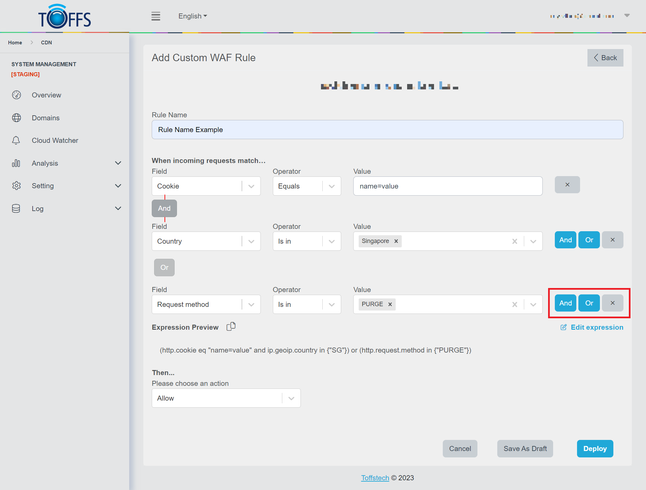This screenshot has height=490, width=646.
Task: Copy the expression preview to clipboard
Action: tap(231, 327)
